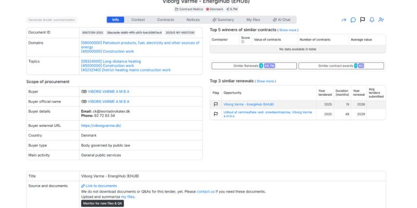Viewport: 417px width, 208px height.
Task: Open Buyer official name VIBORG VARME link
Action: pos(108,101)
